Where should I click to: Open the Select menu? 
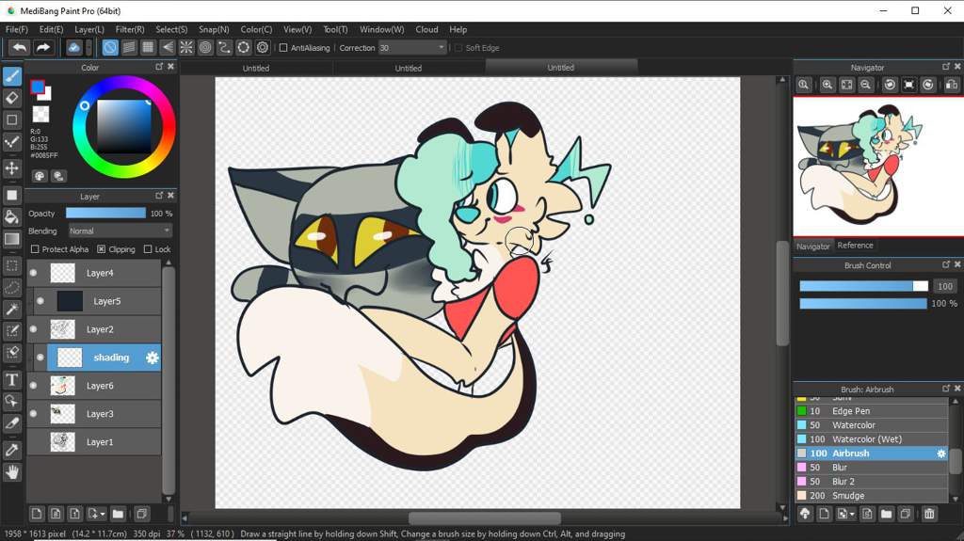171,29
